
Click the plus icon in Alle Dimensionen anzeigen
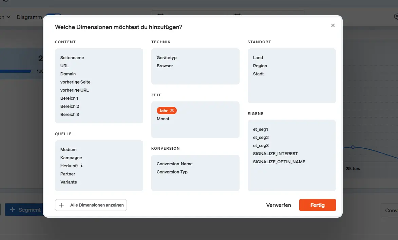tap(61, 205)
